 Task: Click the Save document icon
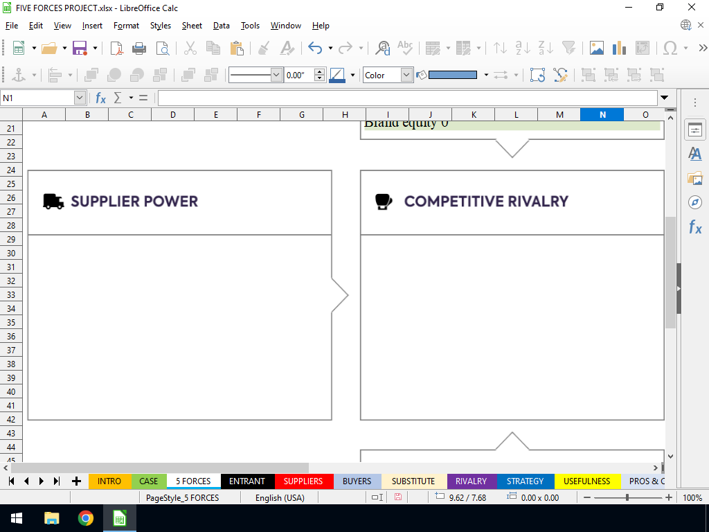tap(80, 48)
